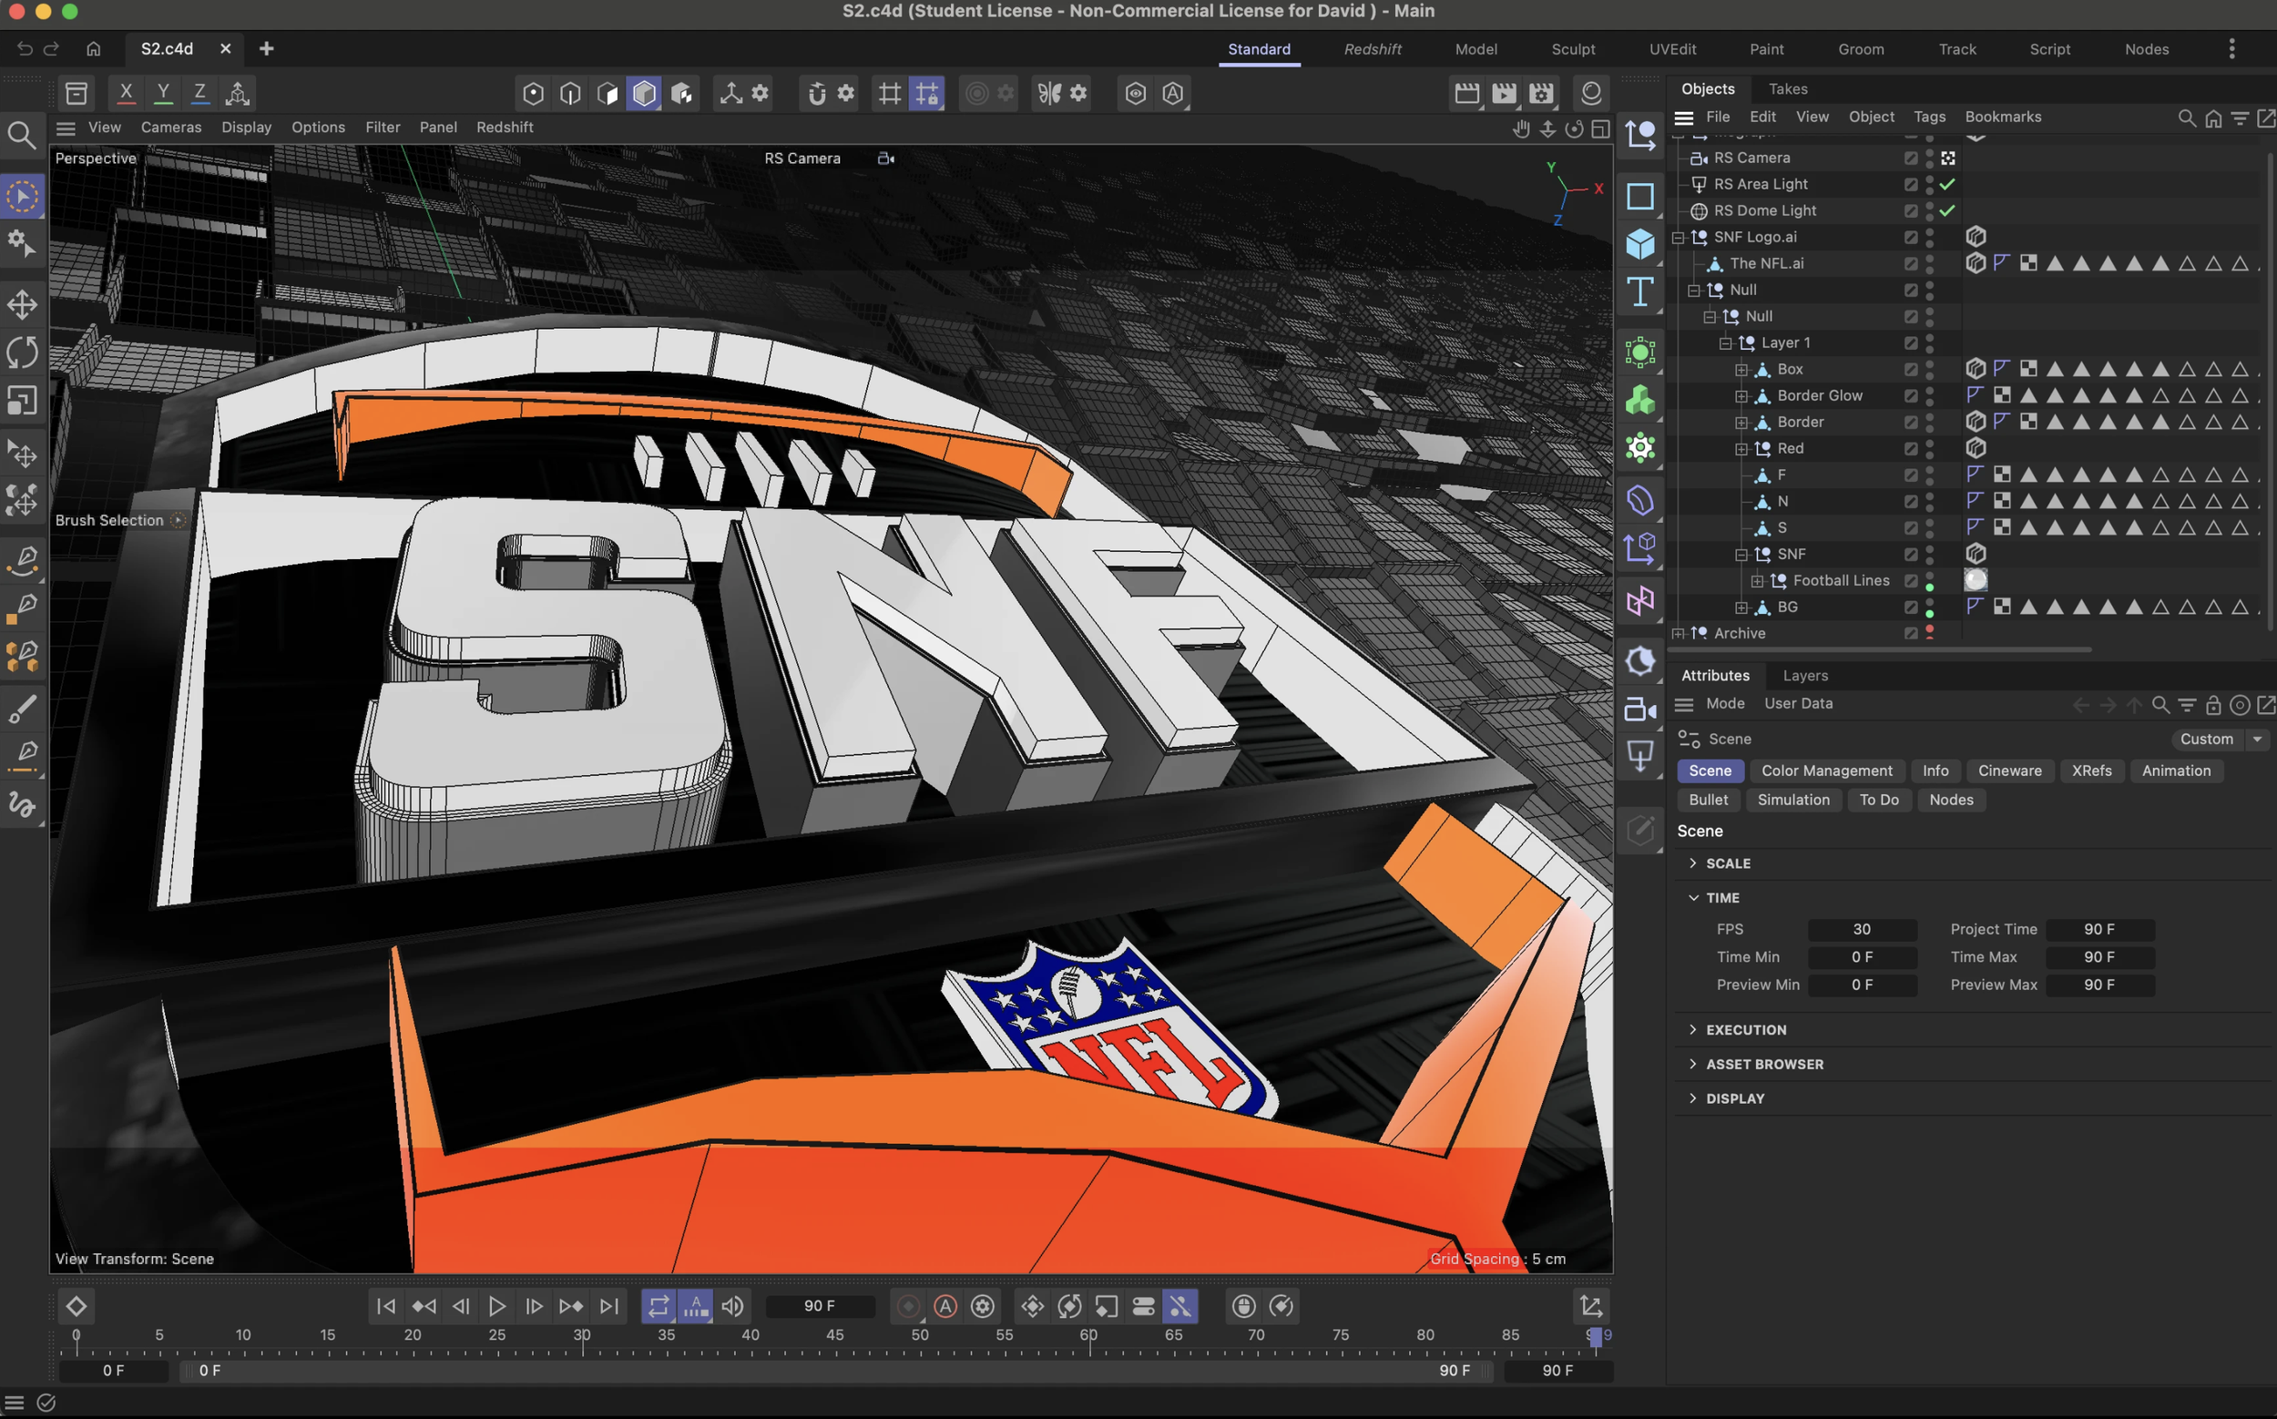Collapse the SNF Logo.ai hierarchy
The height and width of the screenshot is (1419, 2277).
pos(1679,238)
